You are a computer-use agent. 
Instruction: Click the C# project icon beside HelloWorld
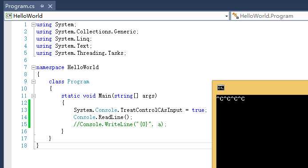coord(8,16)
